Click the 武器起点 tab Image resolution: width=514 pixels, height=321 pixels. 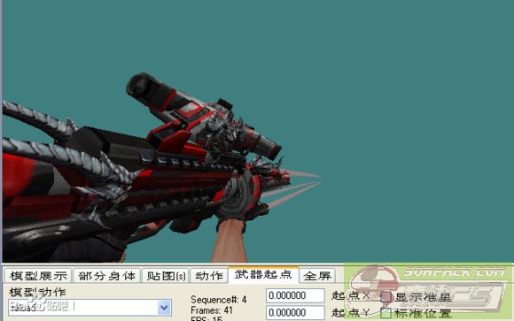263,274
